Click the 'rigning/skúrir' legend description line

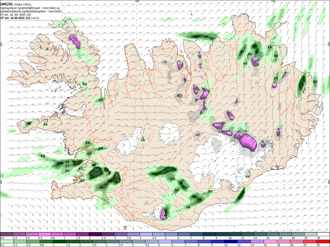click(x=30, y=8)
